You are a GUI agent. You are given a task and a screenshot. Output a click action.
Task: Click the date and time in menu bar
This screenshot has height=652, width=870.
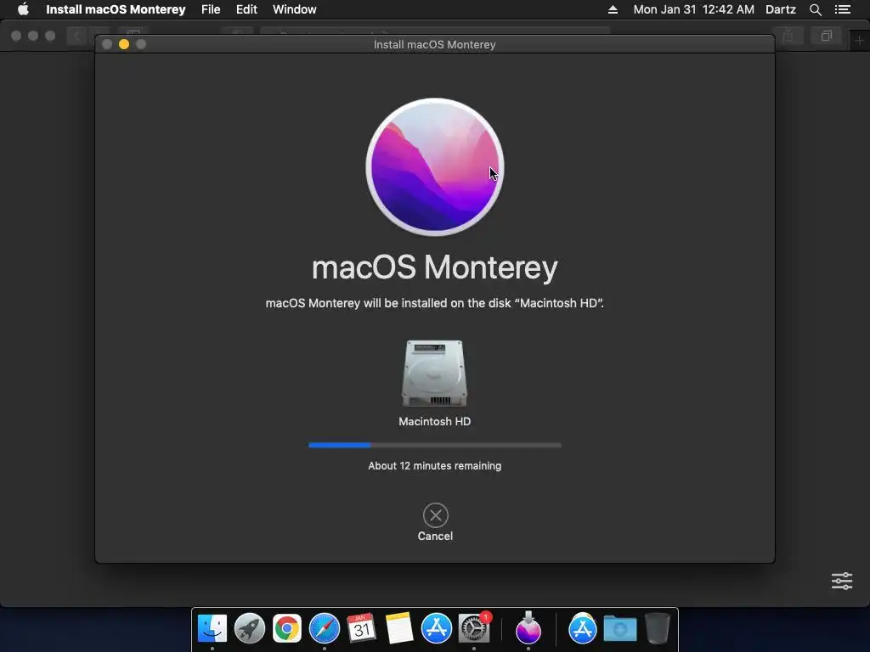[x=693, y=9]
